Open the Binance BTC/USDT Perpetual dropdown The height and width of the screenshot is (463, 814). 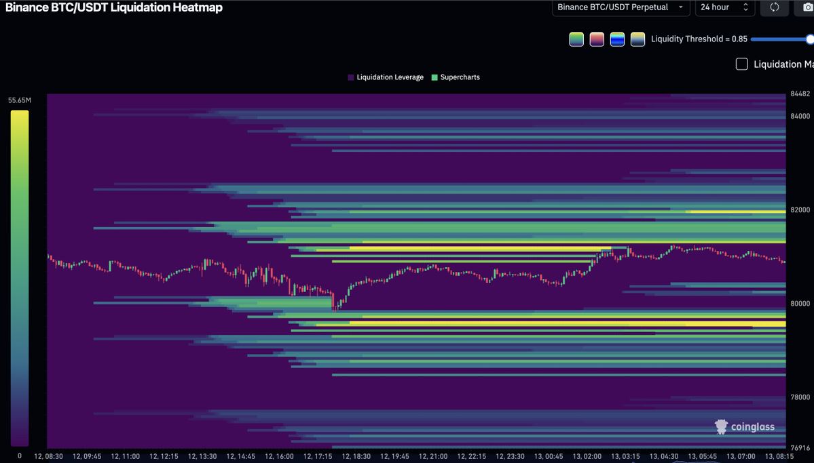pos(621,7)
